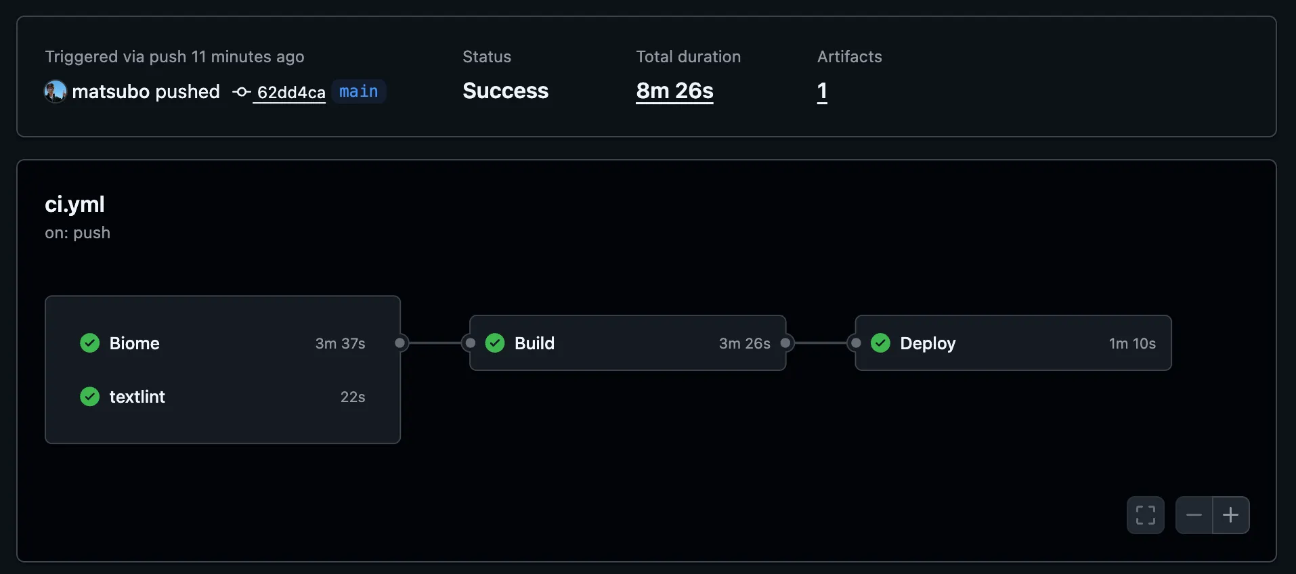Click the green check icon beside Deploy
Image resolution: width=1296 pixels, height=574 pixels.
[x=880, y=343]
